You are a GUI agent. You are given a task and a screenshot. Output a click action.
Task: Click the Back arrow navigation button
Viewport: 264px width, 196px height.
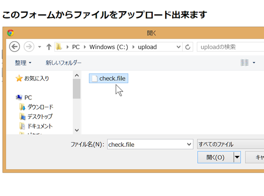tap(14, 46)
